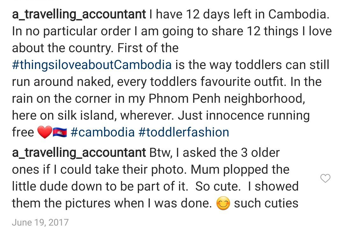Click the smiling face emoji in comment
The width and height of the screenshot is (344, 237).
point(223,204)
